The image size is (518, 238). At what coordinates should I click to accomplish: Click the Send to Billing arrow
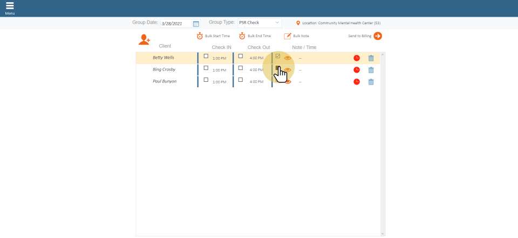coord(378,36)
